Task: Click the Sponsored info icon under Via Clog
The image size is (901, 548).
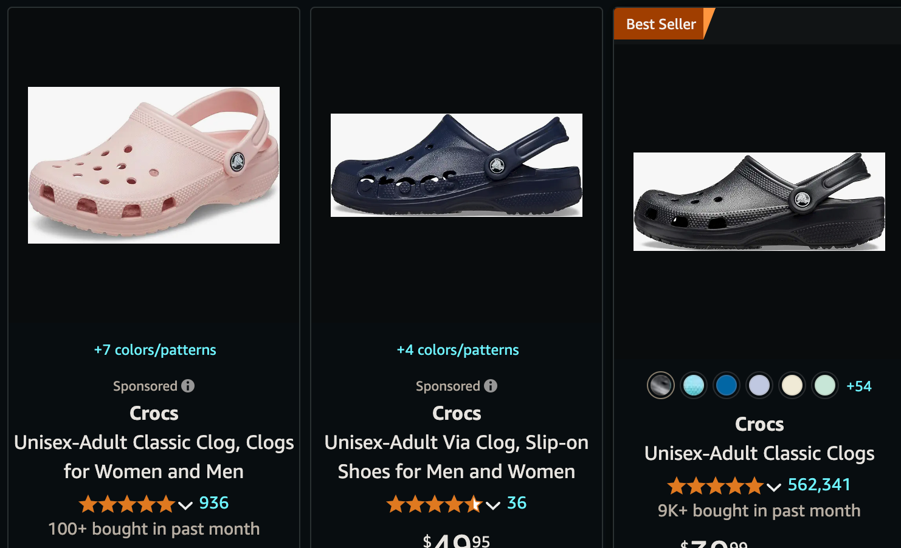Action: (x=491, y=386)
